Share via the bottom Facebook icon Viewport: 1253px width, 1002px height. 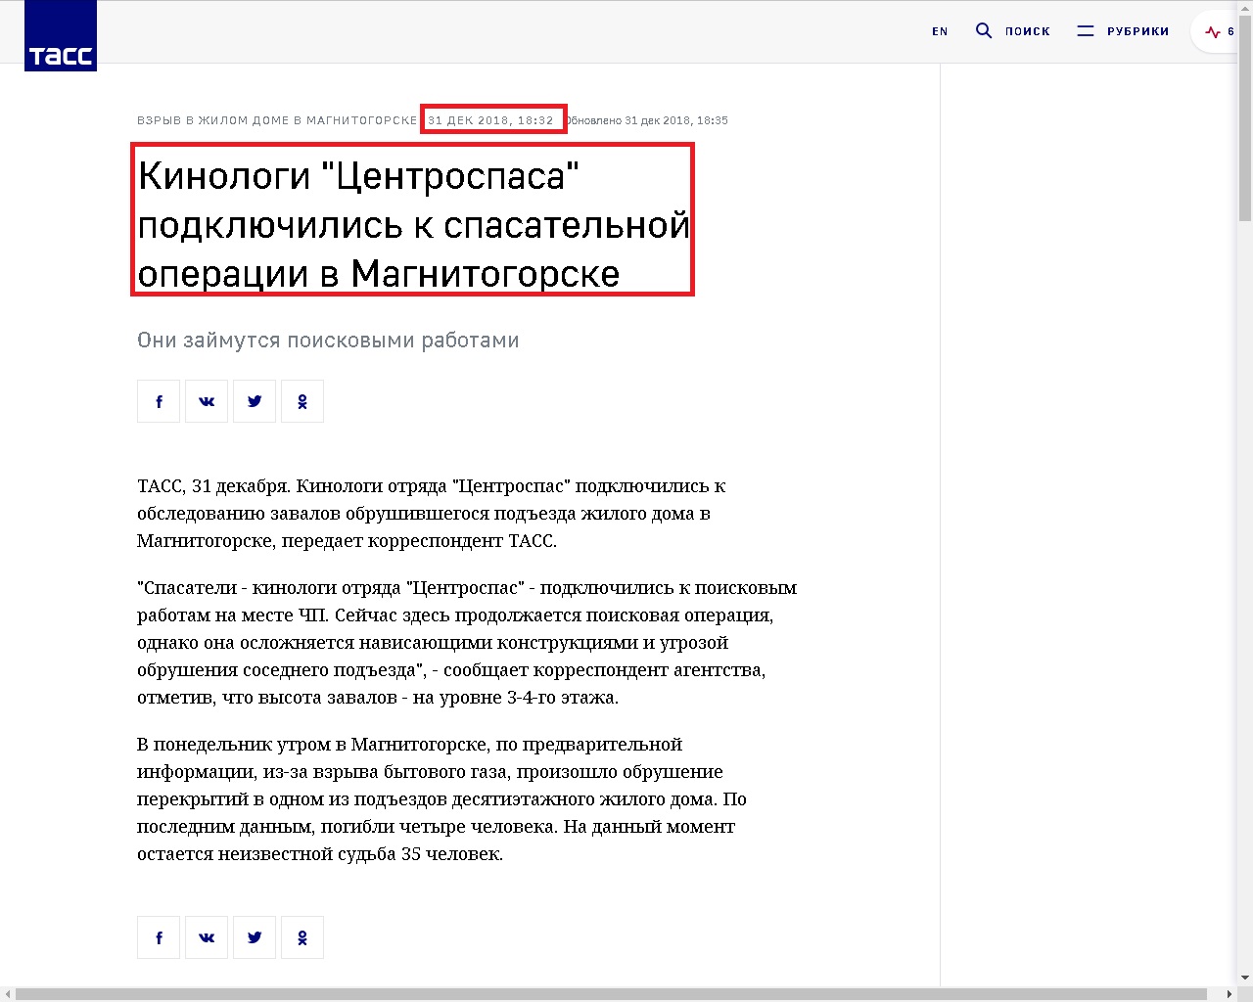[x=158, y=936]
